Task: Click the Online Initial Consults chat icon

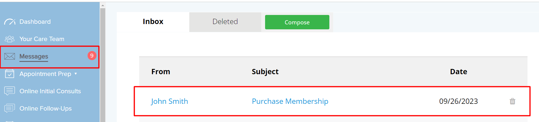Action: click(10, 91)
